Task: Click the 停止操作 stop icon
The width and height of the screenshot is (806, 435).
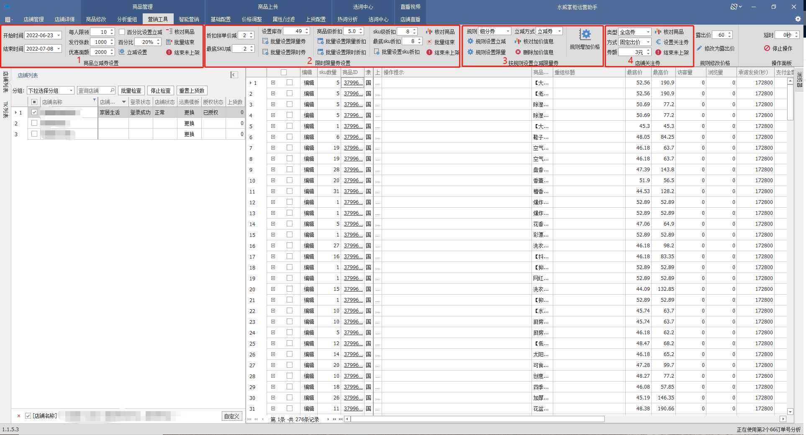Action: click(x=767, y=48)
